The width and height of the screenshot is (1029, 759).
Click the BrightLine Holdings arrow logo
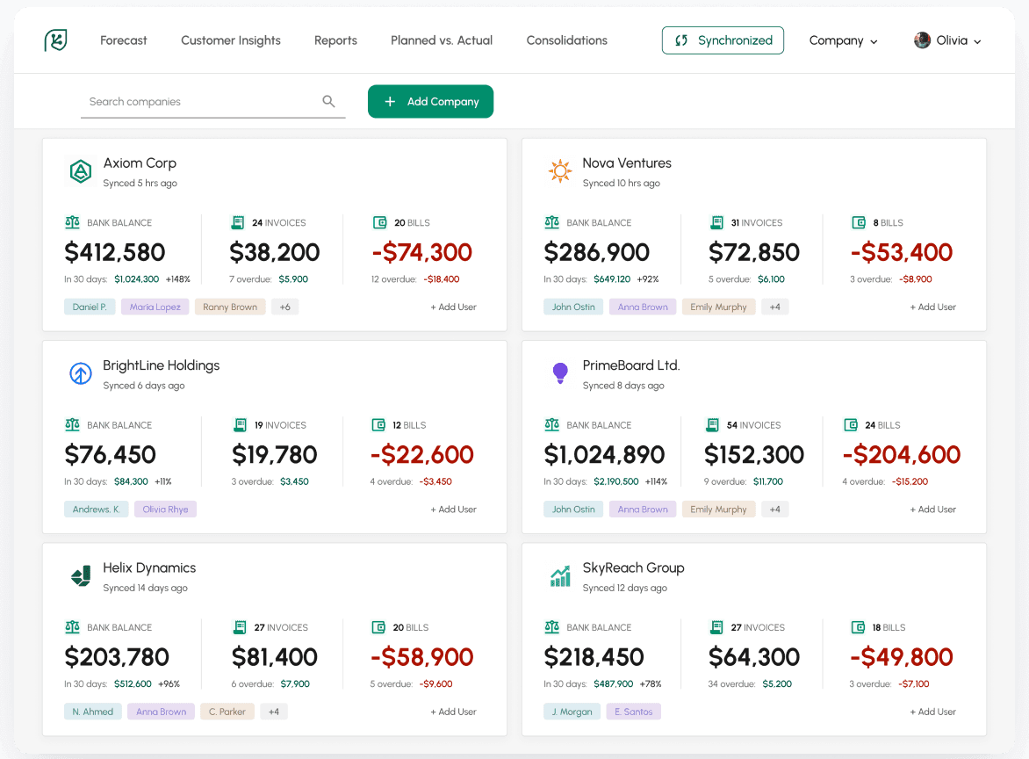(x=81, y=374)
